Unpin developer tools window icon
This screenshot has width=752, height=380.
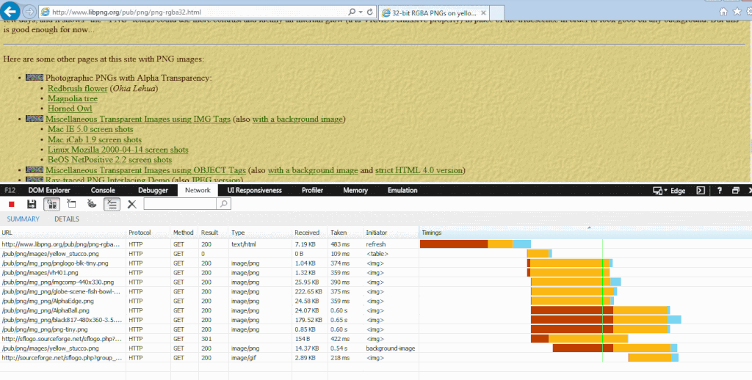point(736,191)
